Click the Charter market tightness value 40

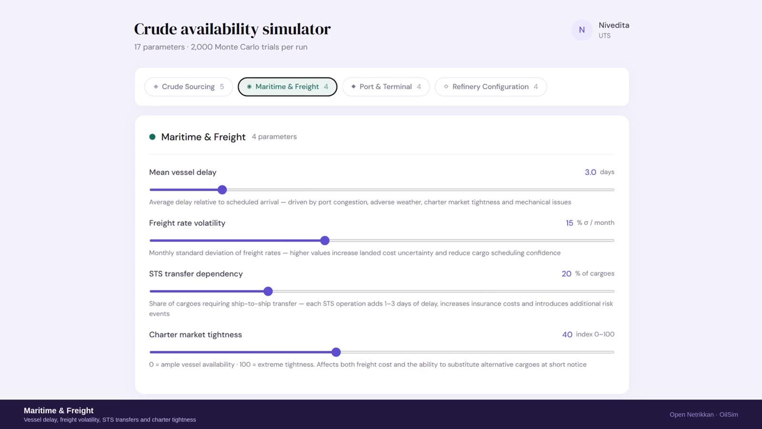point(567,335)
